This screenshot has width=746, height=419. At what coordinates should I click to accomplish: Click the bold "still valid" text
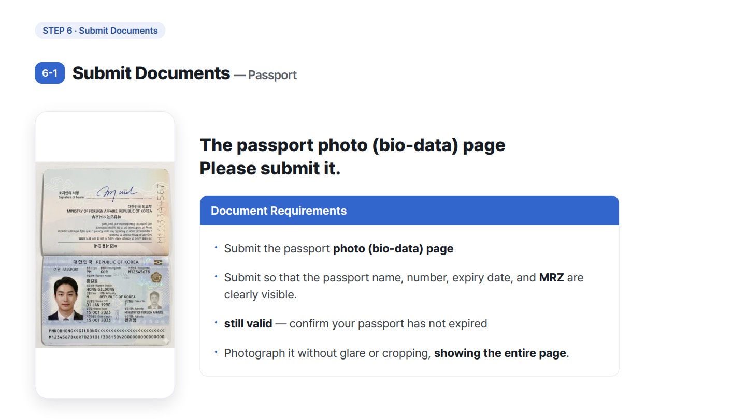[248, 324]
